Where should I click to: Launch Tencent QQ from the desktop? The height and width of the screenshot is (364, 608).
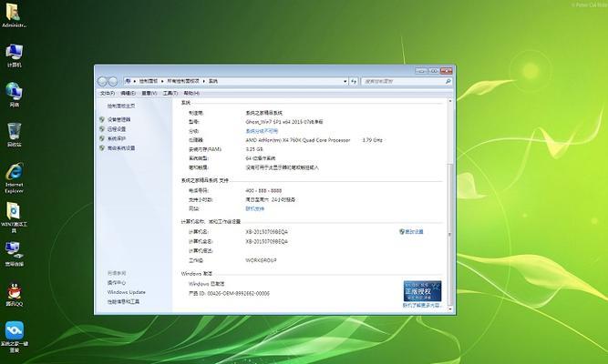pyautogui.click(x=14, y=294)
